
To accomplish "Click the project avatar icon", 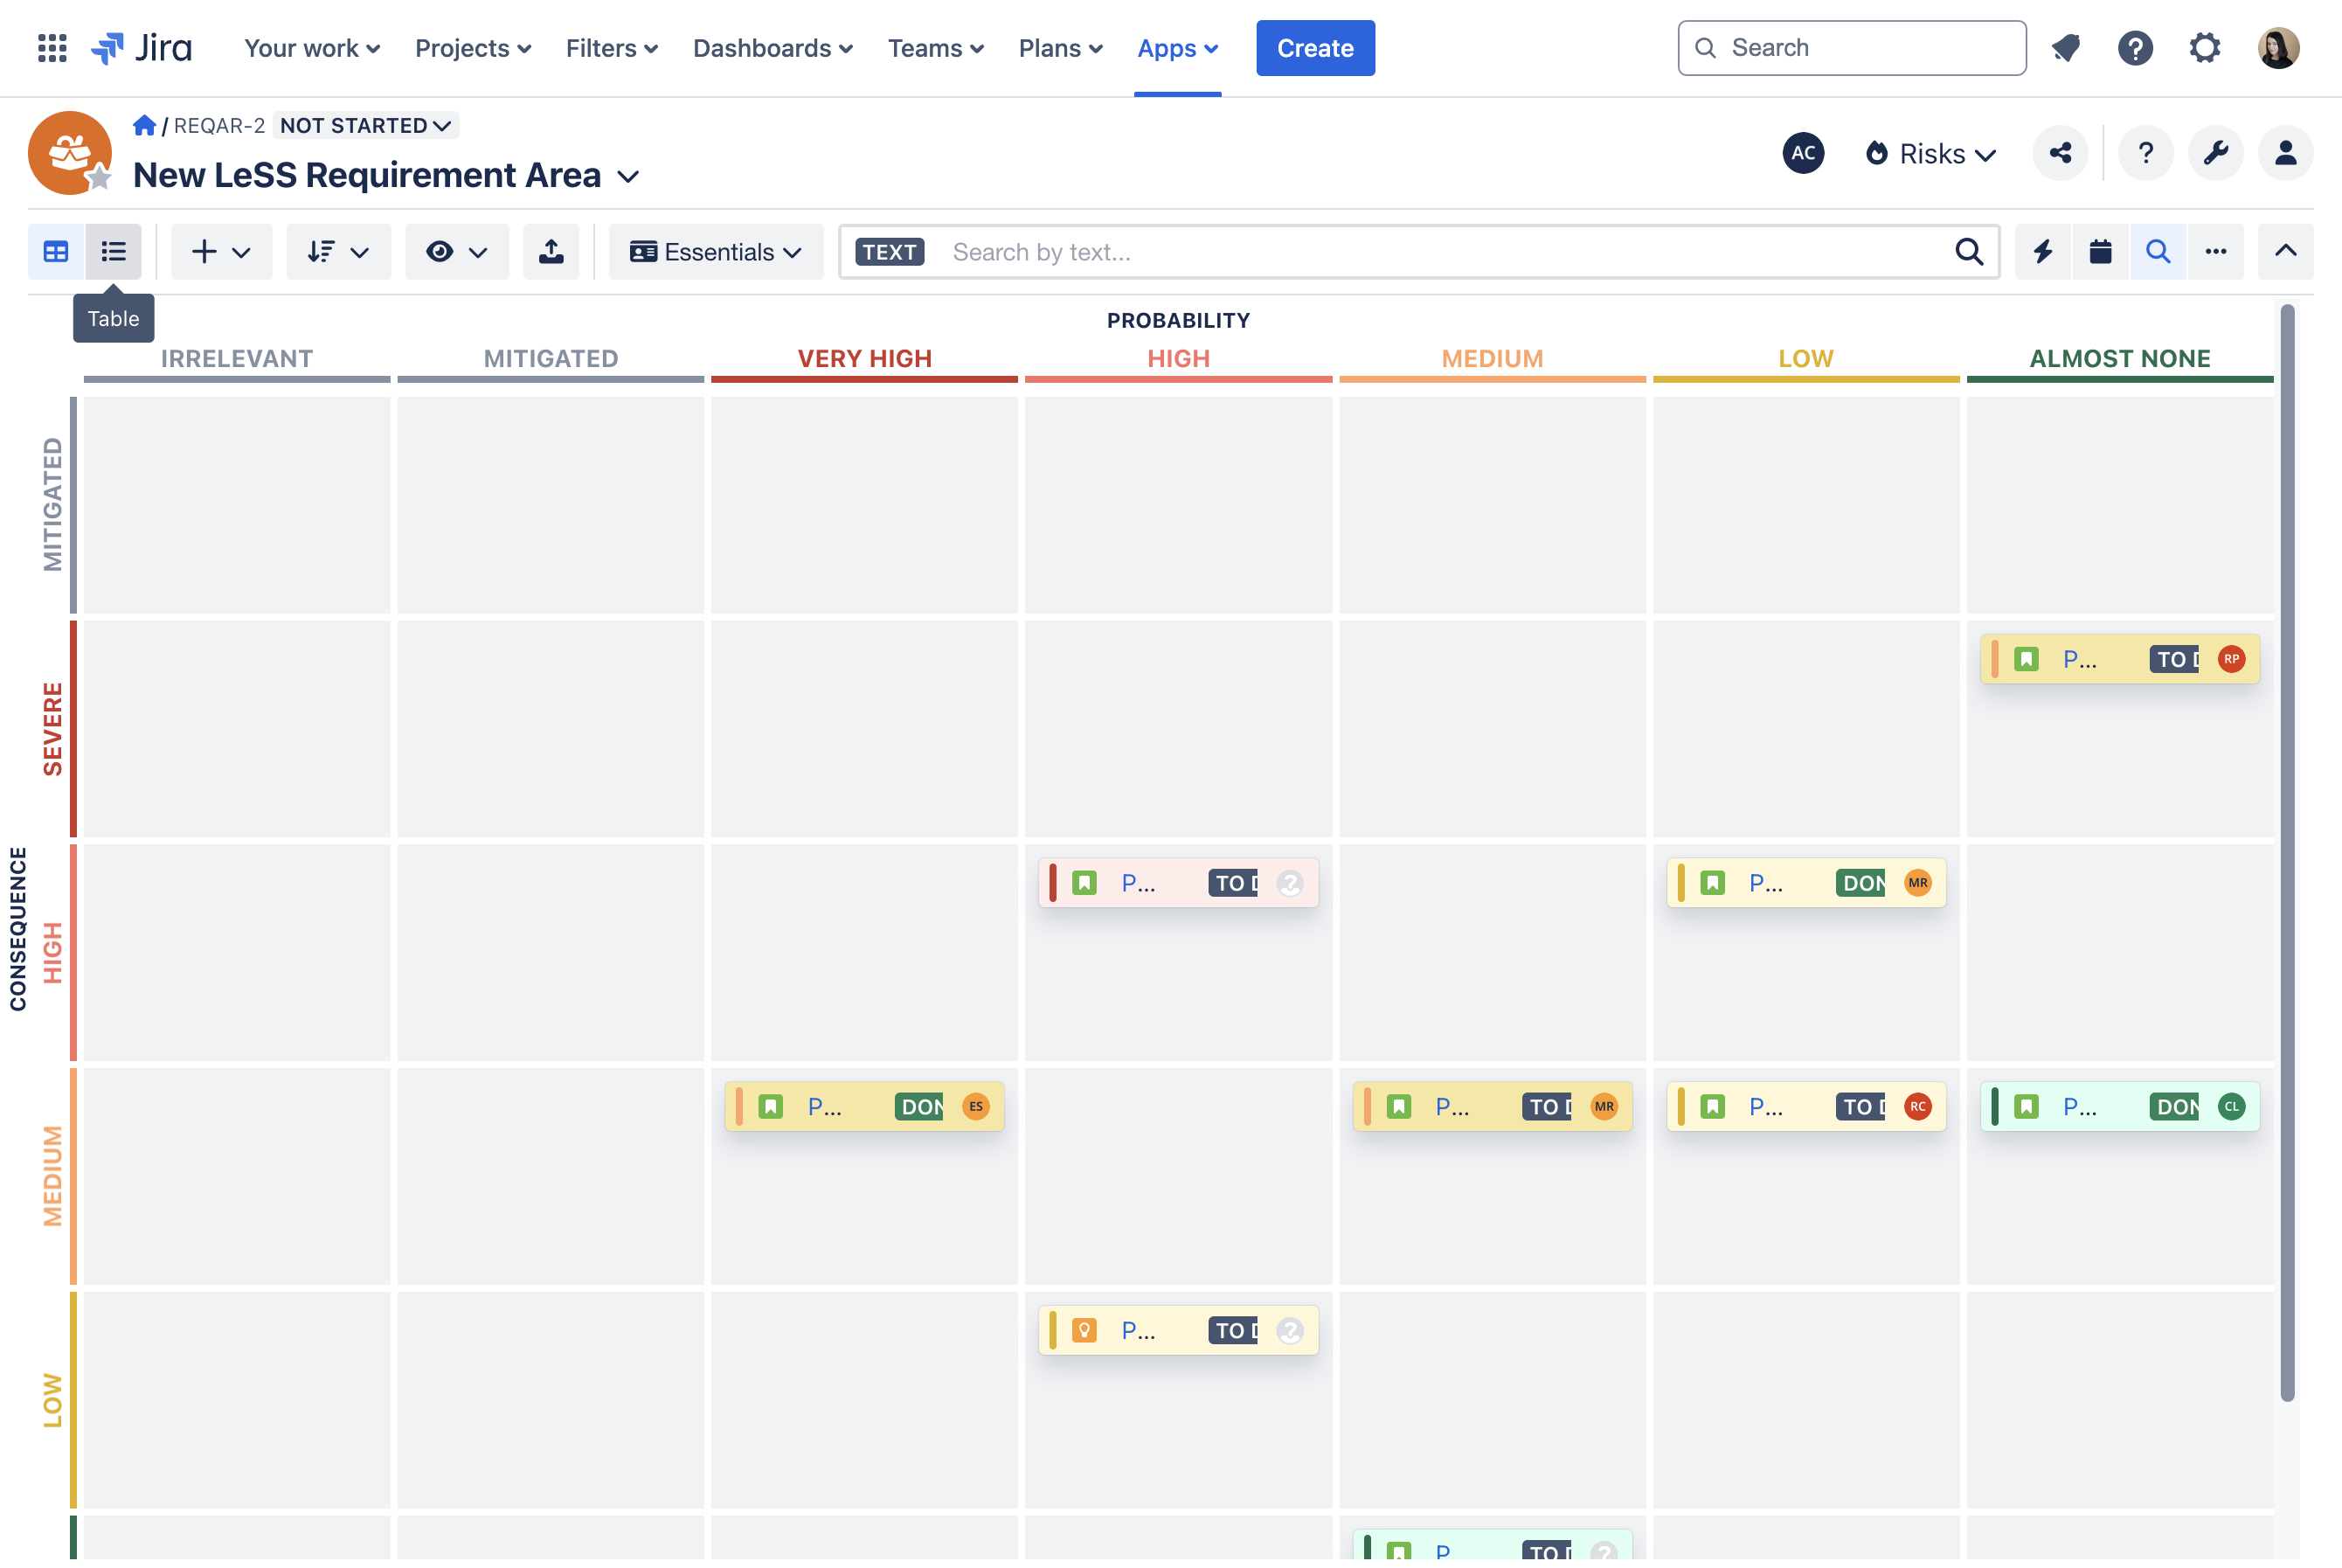I will point(69,152).
